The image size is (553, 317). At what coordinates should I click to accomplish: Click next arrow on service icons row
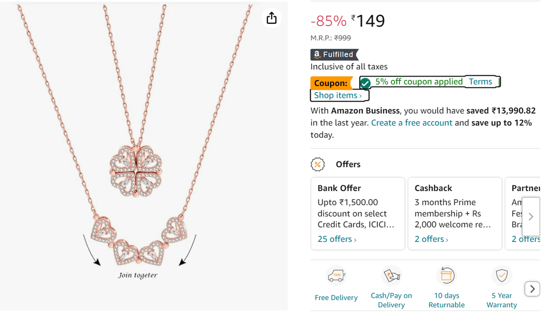click(x=532, y=289)
